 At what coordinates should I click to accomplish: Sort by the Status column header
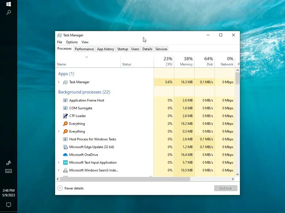(x=137, y=62)
